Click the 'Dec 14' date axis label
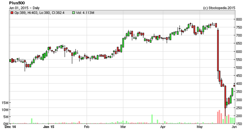Viewport: 246px width, 135px height. [x=10, y=127]
